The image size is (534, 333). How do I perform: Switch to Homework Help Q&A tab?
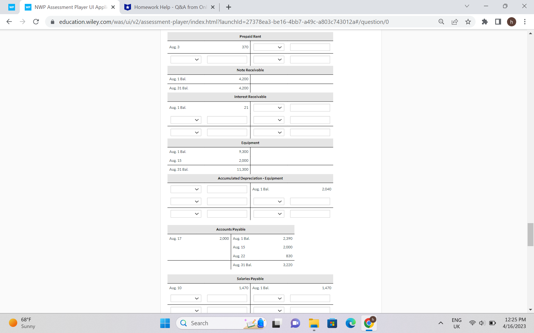coord(170,7)
